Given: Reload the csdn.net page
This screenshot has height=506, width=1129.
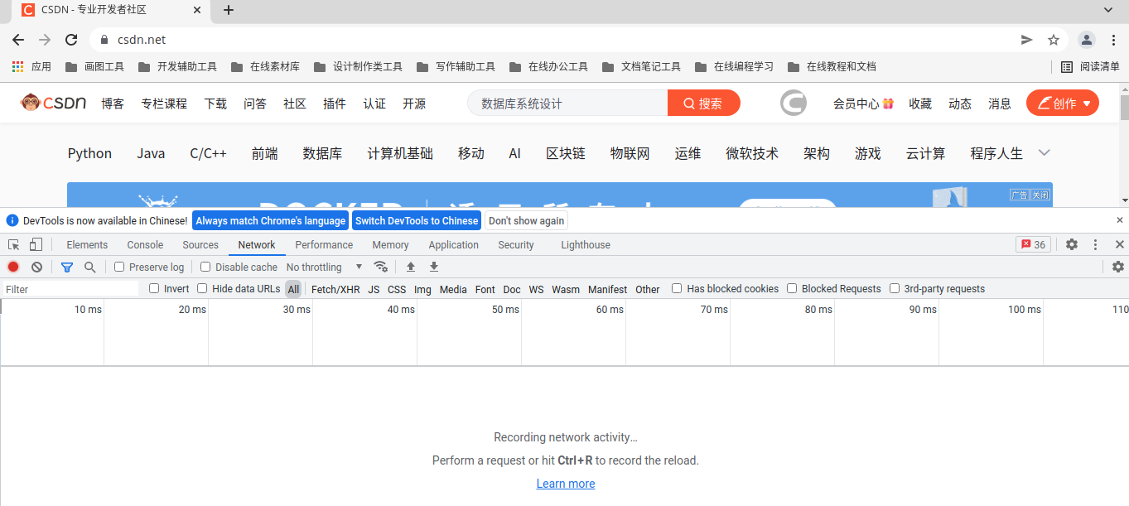Looking at the screenshot, I should point(71,40).
